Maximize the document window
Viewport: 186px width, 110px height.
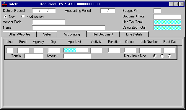point(176,4)
